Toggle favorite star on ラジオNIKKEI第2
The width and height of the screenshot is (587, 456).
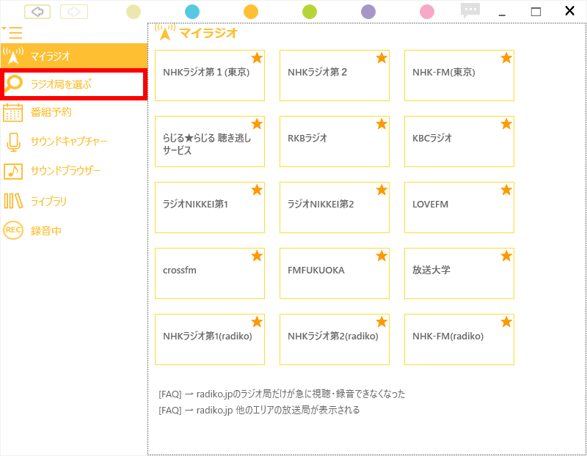point(382,190)
